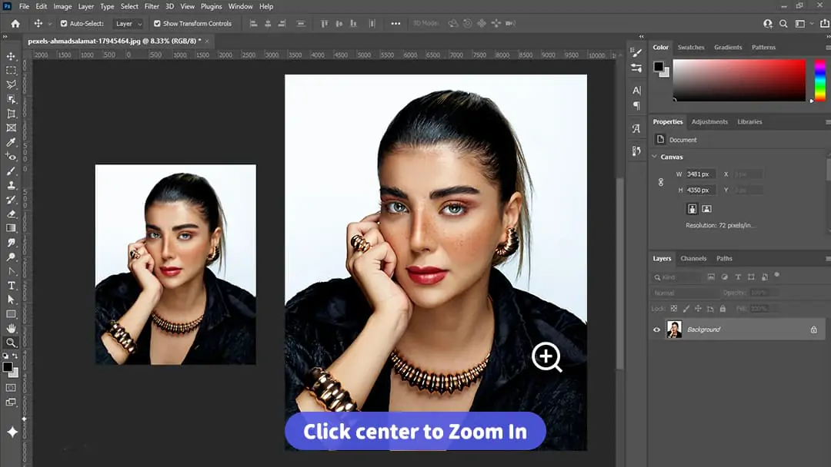Screen dimensions: 831x467
Task: Open the Move tool preset dropdown arrow
Action: click(50, 24)
